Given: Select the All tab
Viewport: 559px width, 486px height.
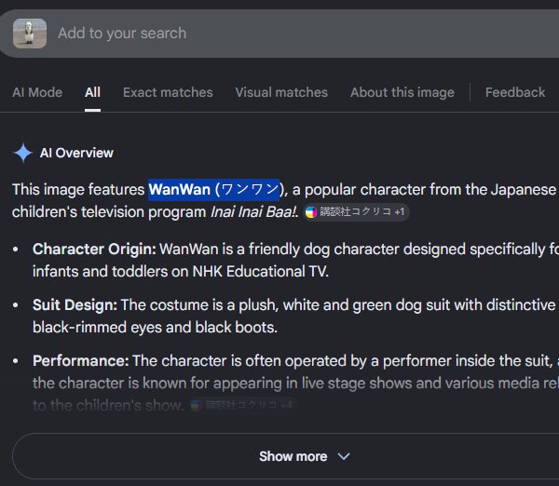Looking at the screenshot, I should [92, 93].
